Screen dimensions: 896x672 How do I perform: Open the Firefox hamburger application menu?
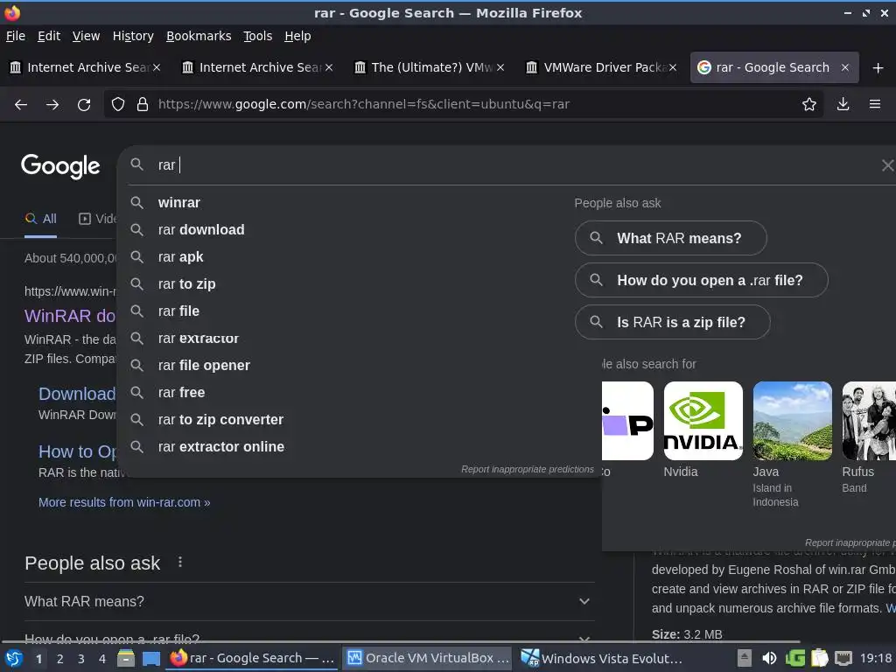coord(874,105)
